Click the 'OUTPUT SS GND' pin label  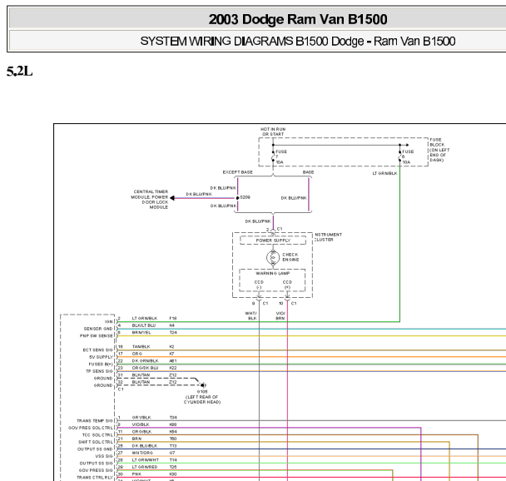pos(95,449)
